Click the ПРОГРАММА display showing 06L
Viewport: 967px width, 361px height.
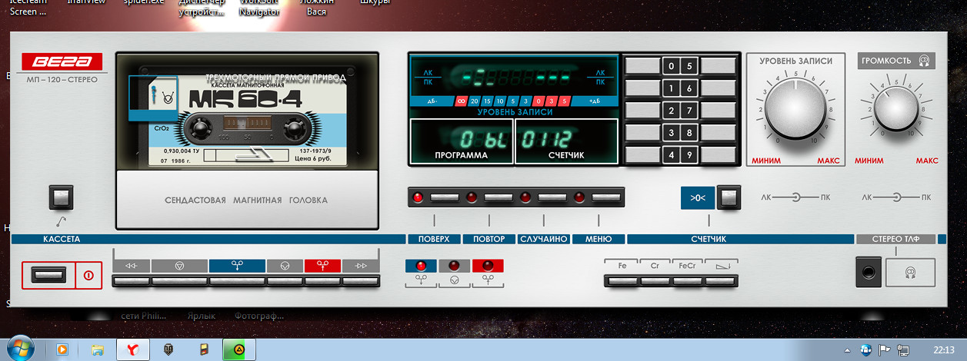[460, 141]
